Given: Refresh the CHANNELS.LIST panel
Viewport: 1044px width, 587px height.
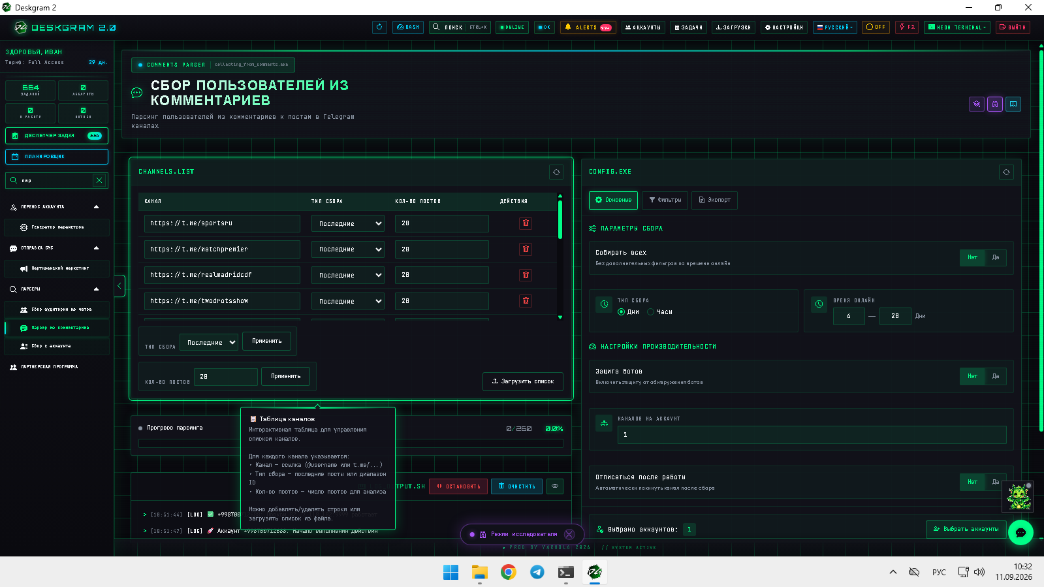Looking at the screenshot, I should pyautogui.click(x=556, y=172).
